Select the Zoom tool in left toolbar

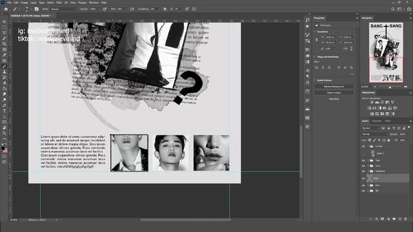5,133
